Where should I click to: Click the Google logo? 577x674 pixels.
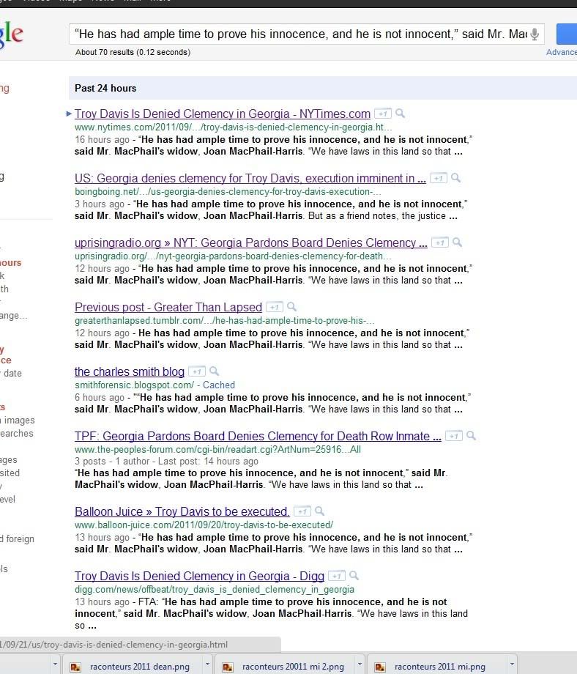pyautogui.click(x=12, y=34)
